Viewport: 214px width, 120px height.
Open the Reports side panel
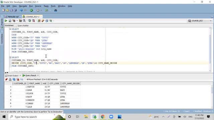(x=2, y=23)
